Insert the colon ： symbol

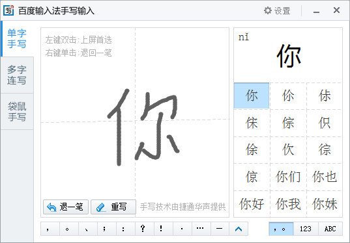126,229
